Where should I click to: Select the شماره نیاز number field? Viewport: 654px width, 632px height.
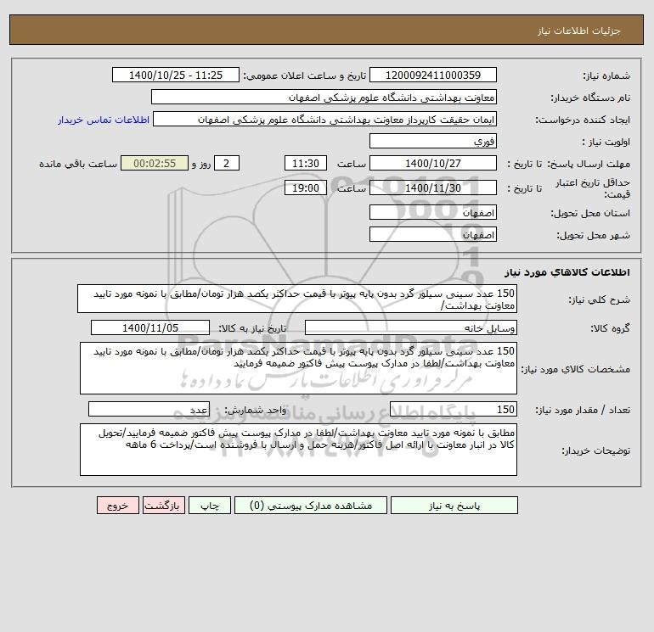pos(433,75)
